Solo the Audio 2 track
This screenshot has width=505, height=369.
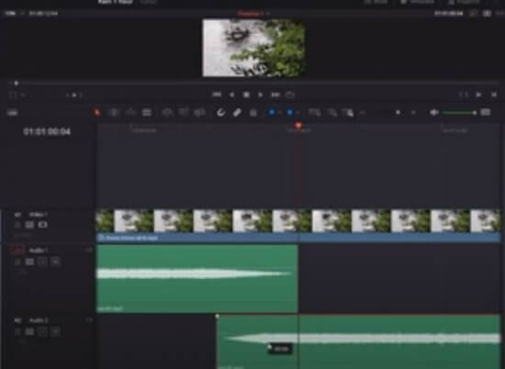pyautogui.click(x=42, y=331)
